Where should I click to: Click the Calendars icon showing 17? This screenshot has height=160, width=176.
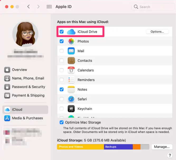point(71,70)
